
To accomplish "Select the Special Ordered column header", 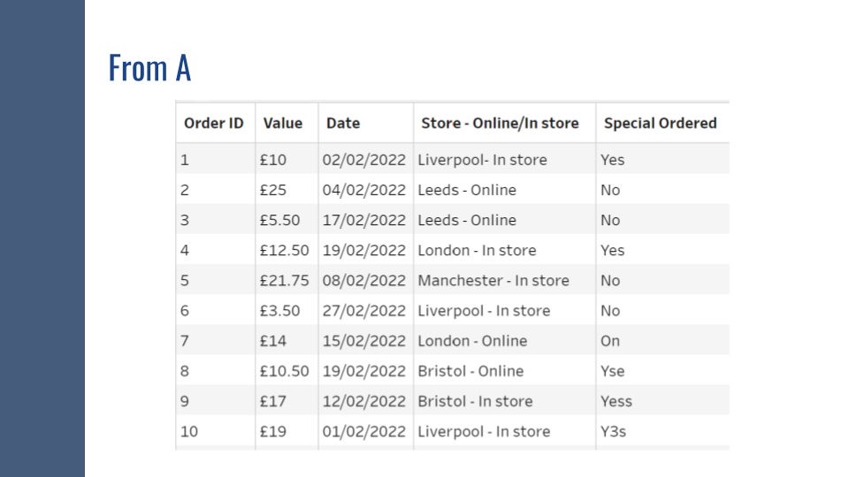I will [x=660, y=124].
